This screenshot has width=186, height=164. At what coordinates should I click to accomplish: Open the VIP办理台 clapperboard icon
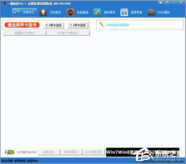click(x=151, y=12)
